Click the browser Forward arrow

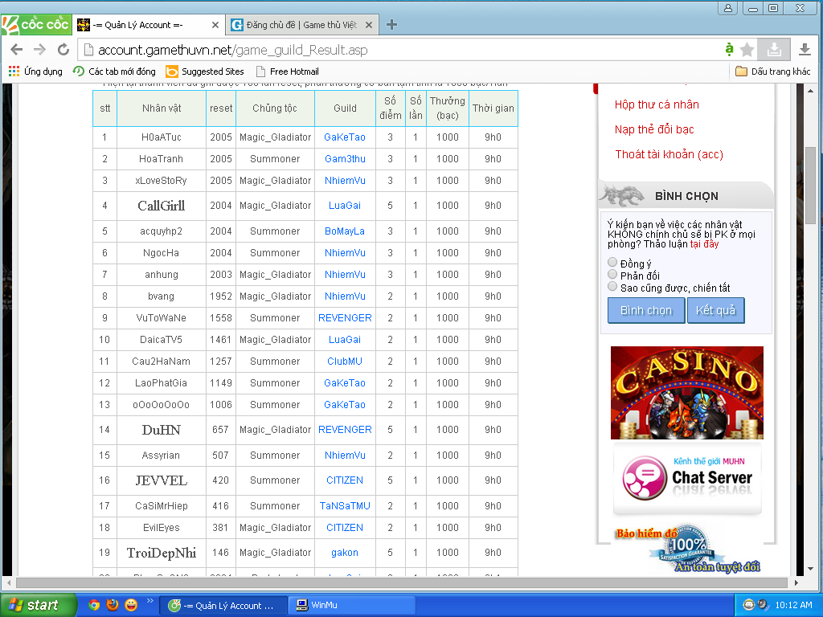coord(40,49)
